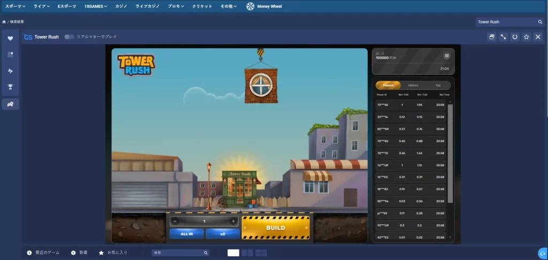
Task: Click the 100000 FUN balance text
Action: tap(386, 58)
